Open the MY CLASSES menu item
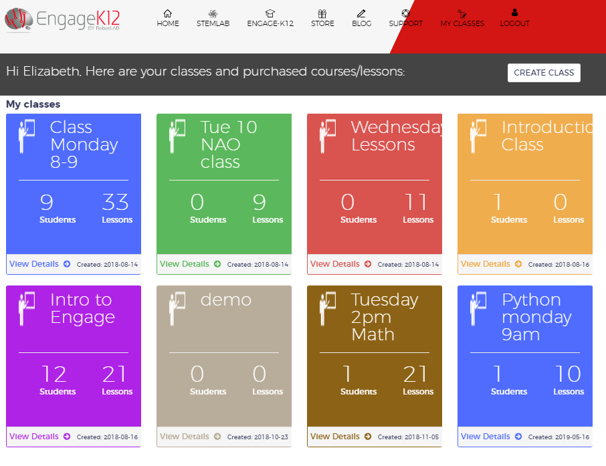This screenshot has height=466, width=606. pos(462,23)
